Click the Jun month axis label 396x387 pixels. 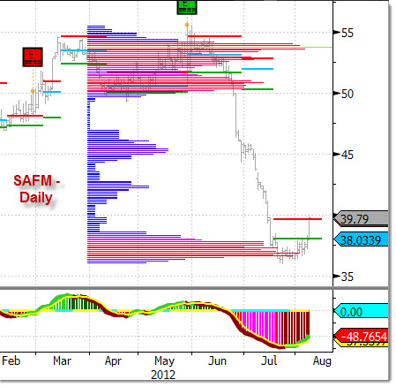[217, 360]
